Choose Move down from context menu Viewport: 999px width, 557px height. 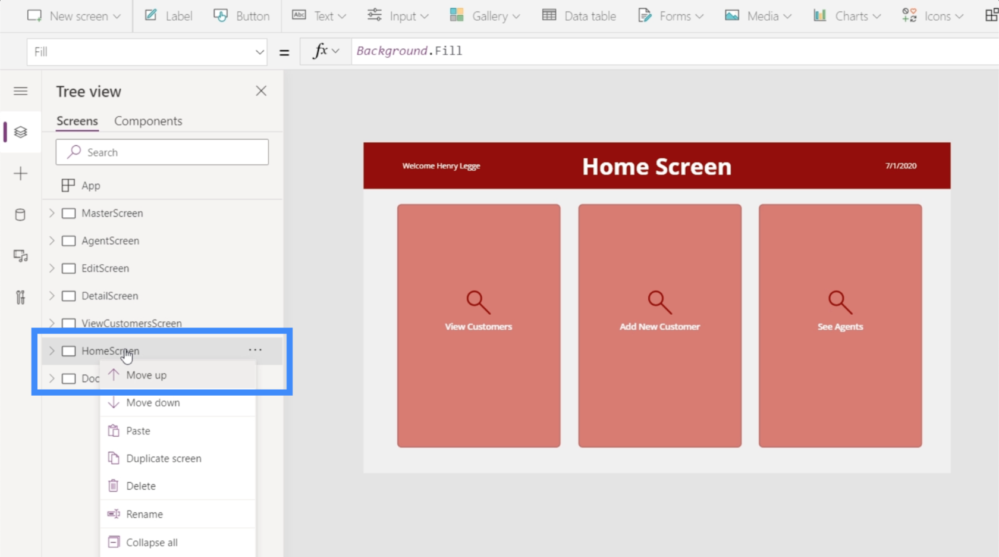[x=178, y=403]
